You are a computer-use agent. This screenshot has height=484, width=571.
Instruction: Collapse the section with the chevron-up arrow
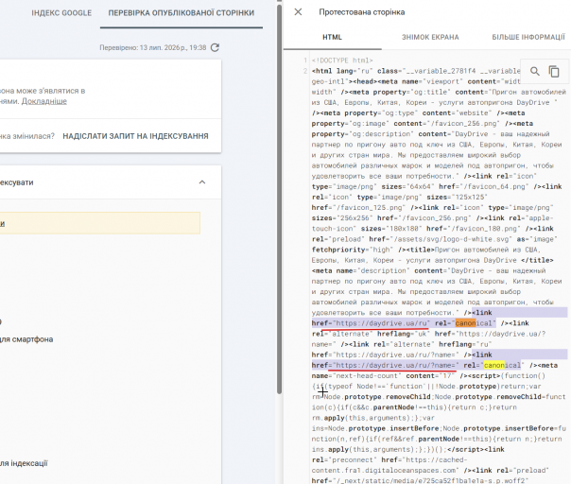point(202,182)
